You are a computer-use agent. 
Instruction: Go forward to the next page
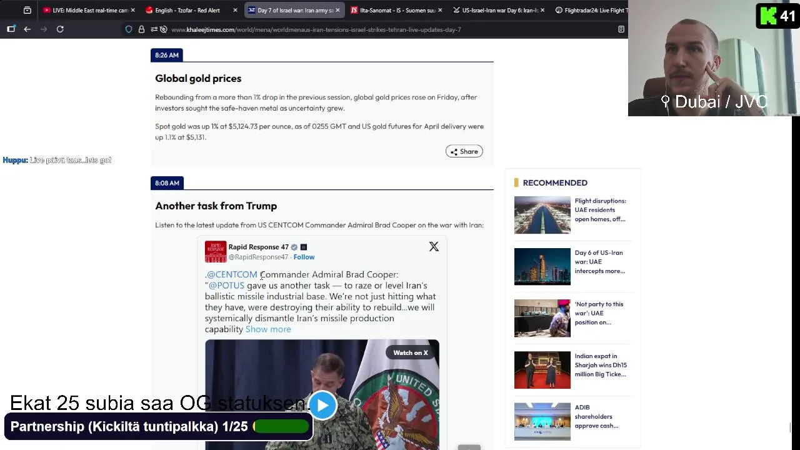44,29
